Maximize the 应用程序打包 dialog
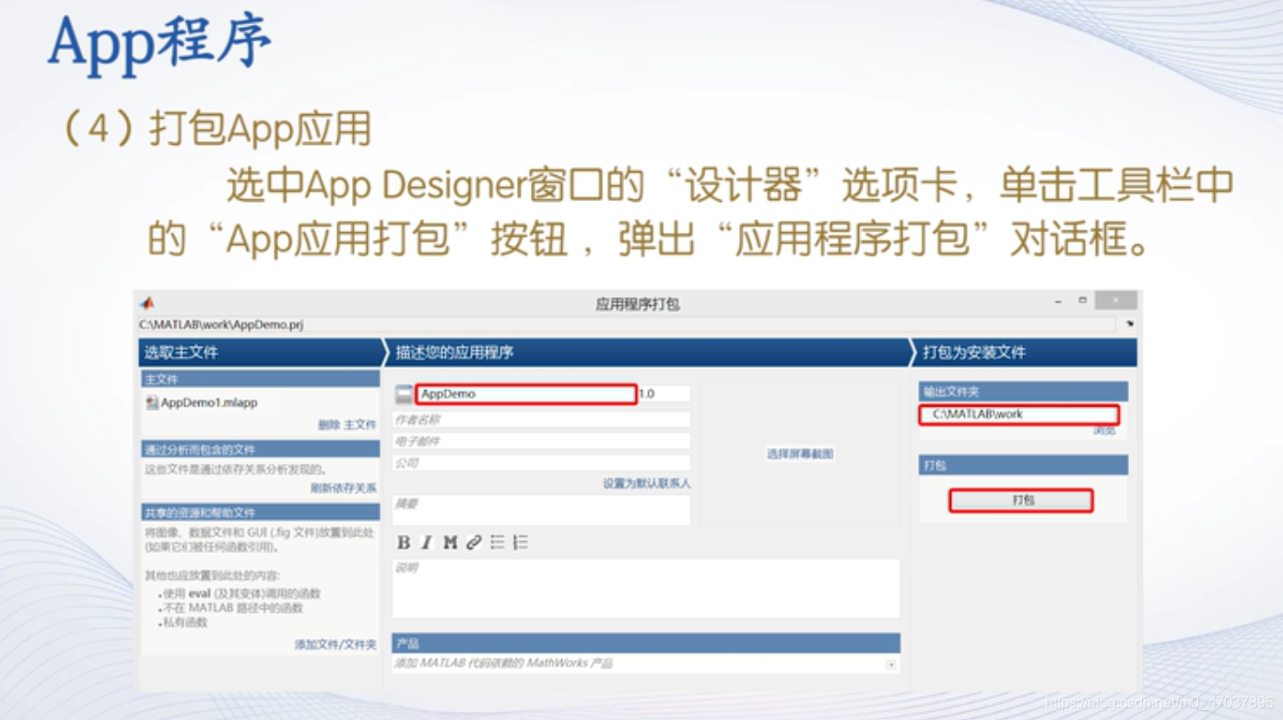Screen dimensions: 1283x720 [x=1082, y=301]
